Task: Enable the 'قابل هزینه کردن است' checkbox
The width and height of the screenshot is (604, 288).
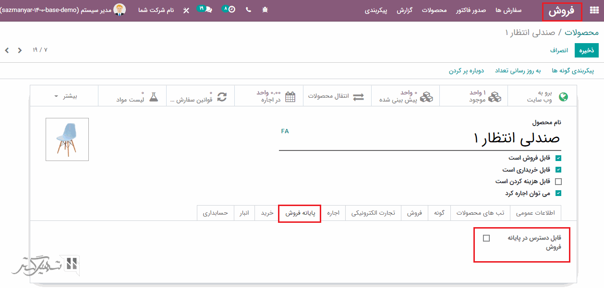Action: coord(558,182)
